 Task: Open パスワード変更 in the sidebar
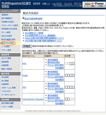(7, 107)
